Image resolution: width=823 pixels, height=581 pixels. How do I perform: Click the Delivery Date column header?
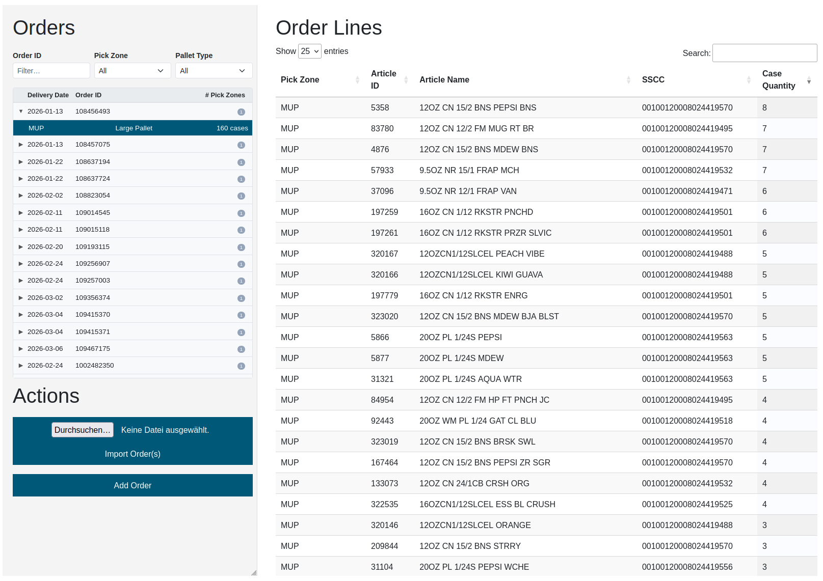tap(48, 95)
